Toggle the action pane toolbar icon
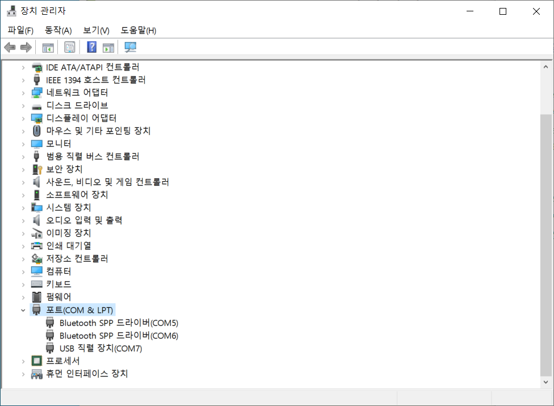 point(108,47)
